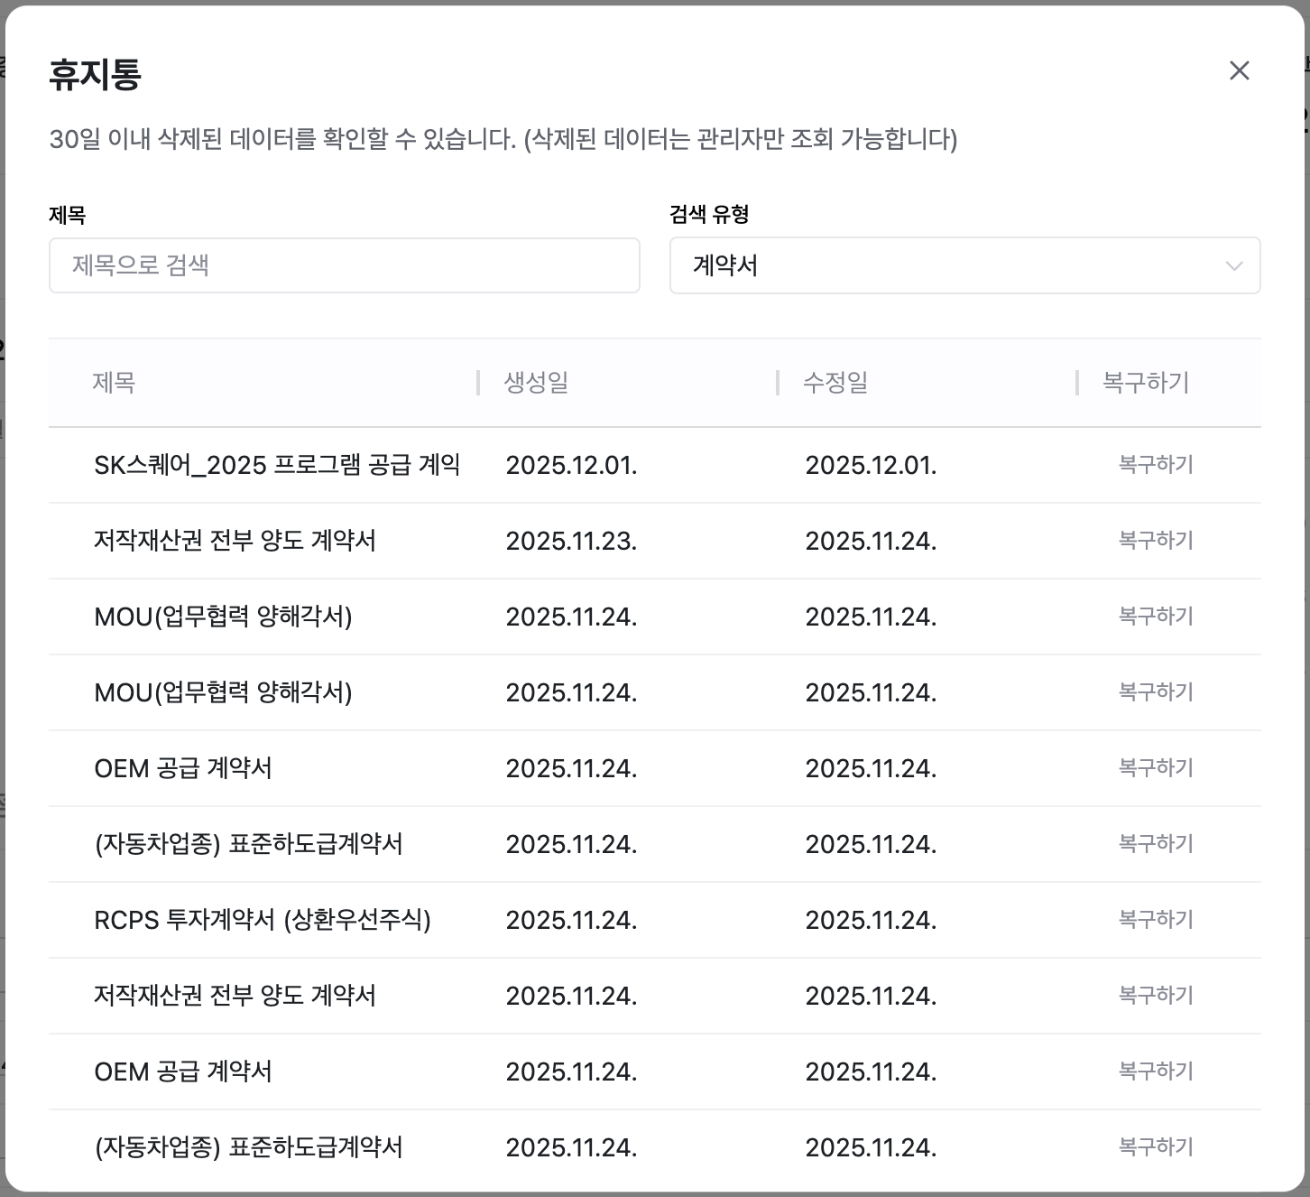
Task: Restore 저작재산권 전부 양도 계약서 created 2025.11.24
Action: (1155, 996)
